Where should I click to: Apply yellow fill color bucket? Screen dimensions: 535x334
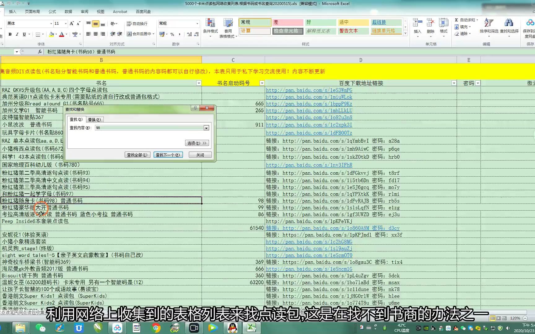click(x=51, y=34)
